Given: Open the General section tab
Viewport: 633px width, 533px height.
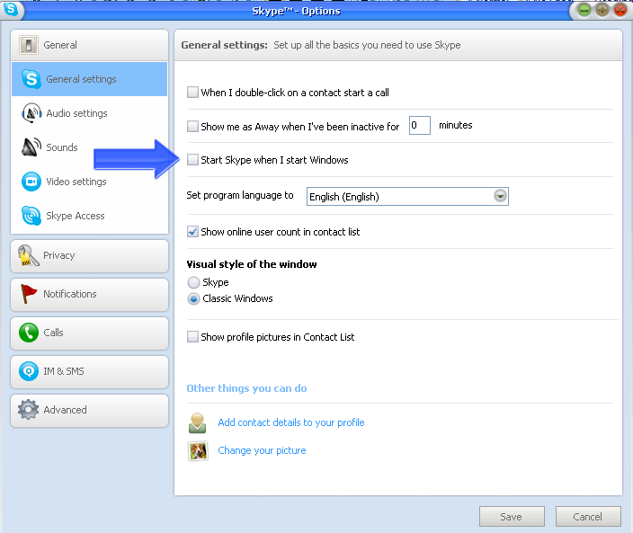Looking at the screenshot, I should click(x=89, y=45).
